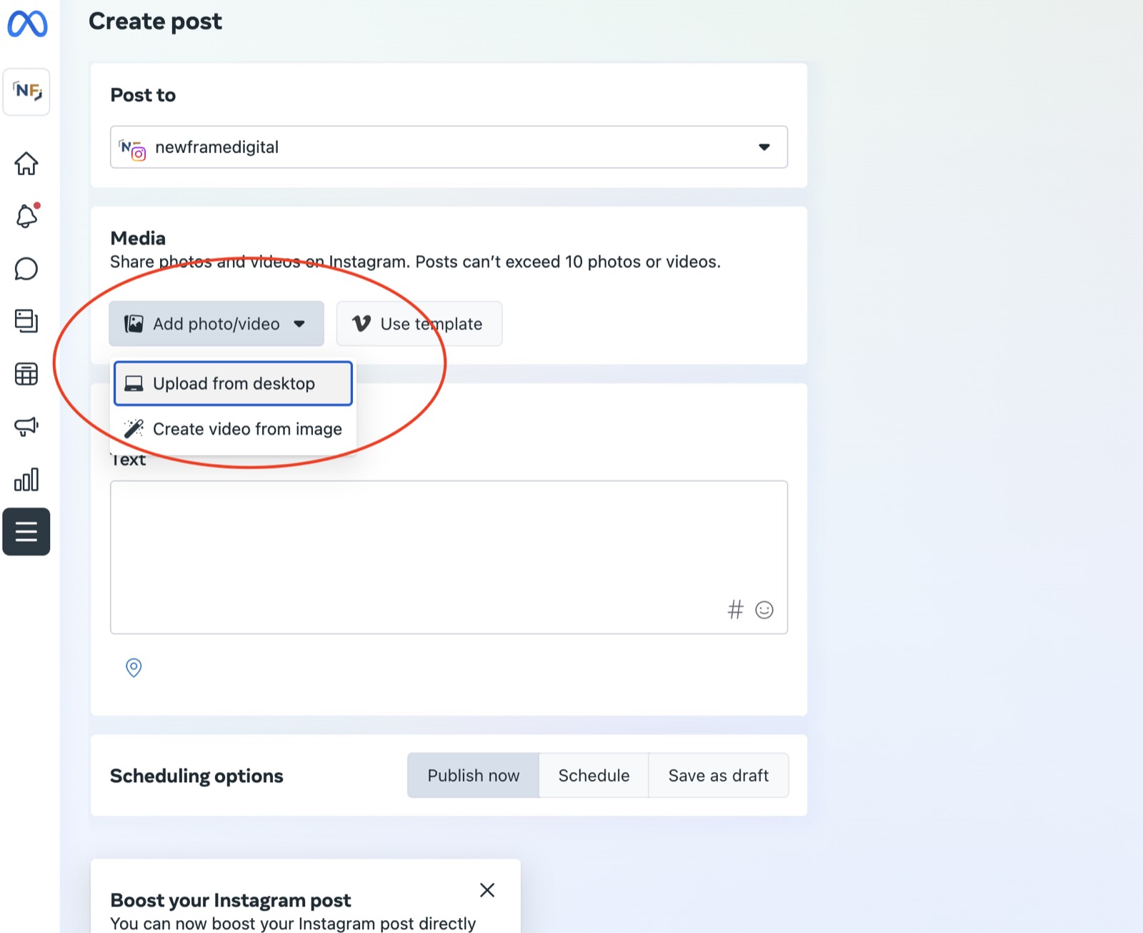This screenshot has height=933, width=1143.
Task: Click the Use template button
Action: tap(419, 324)
